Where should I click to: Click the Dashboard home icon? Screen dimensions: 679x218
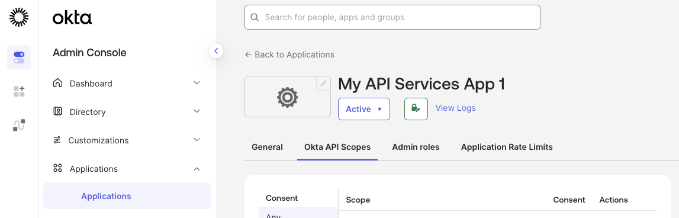pyautogui.click(x=57, y=83)
